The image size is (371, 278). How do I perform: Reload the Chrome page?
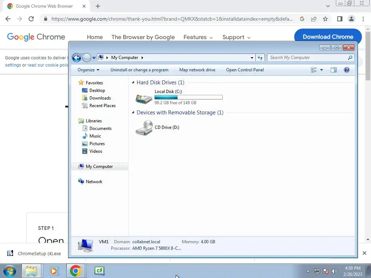[31, 19]
